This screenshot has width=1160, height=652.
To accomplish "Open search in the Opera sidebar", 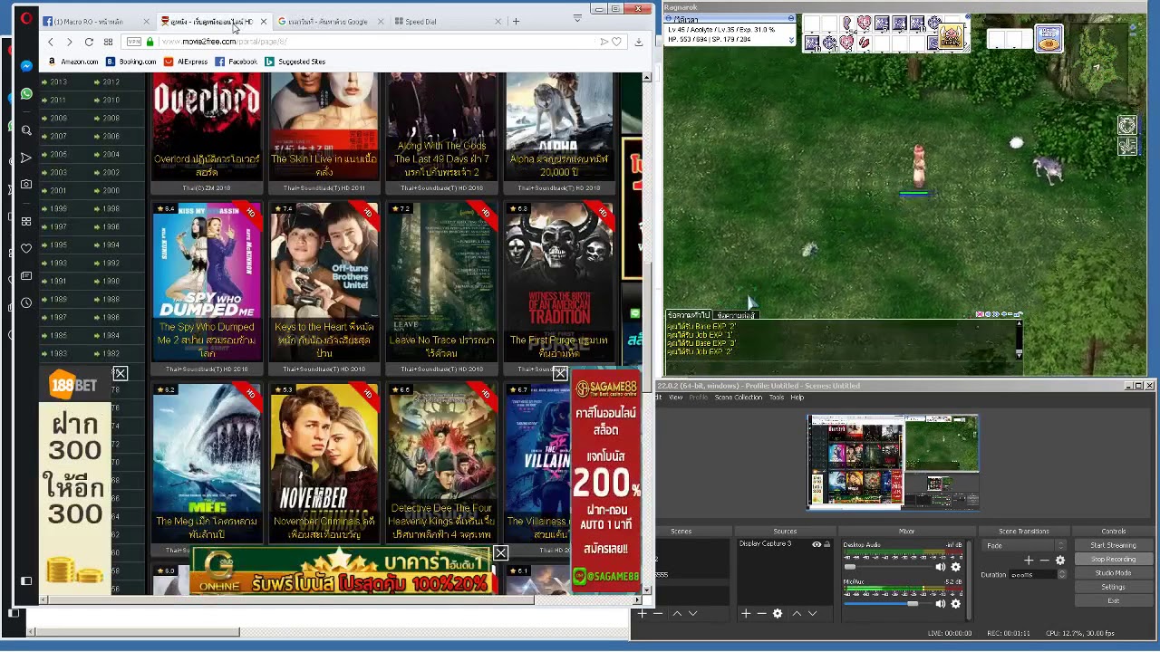I will [26, 130].
